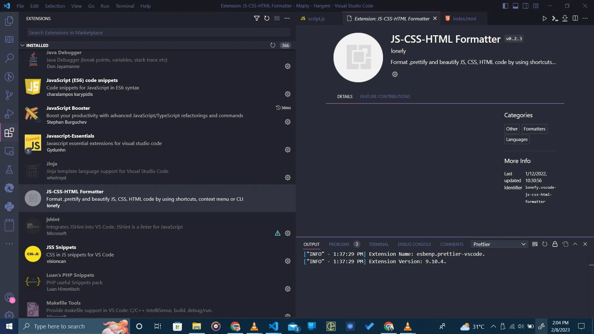Collapse the INSTALLED extensions section
594x334 pixels.
click(23, 45)
